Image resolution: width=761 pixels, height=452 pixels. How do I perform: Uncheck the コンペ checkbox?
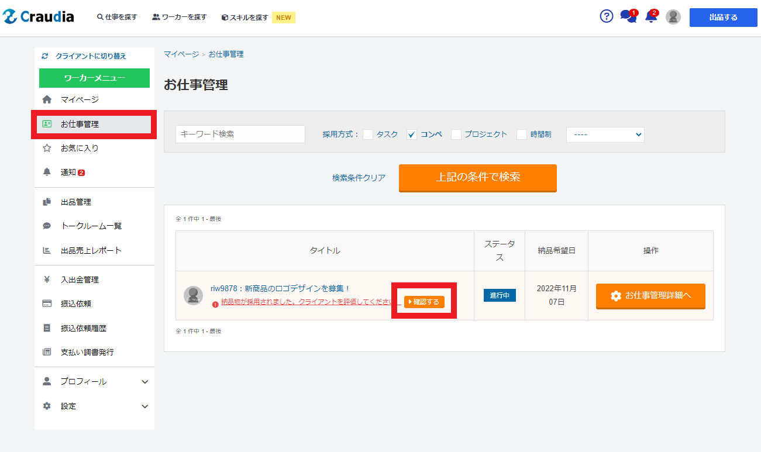(412, 134)
